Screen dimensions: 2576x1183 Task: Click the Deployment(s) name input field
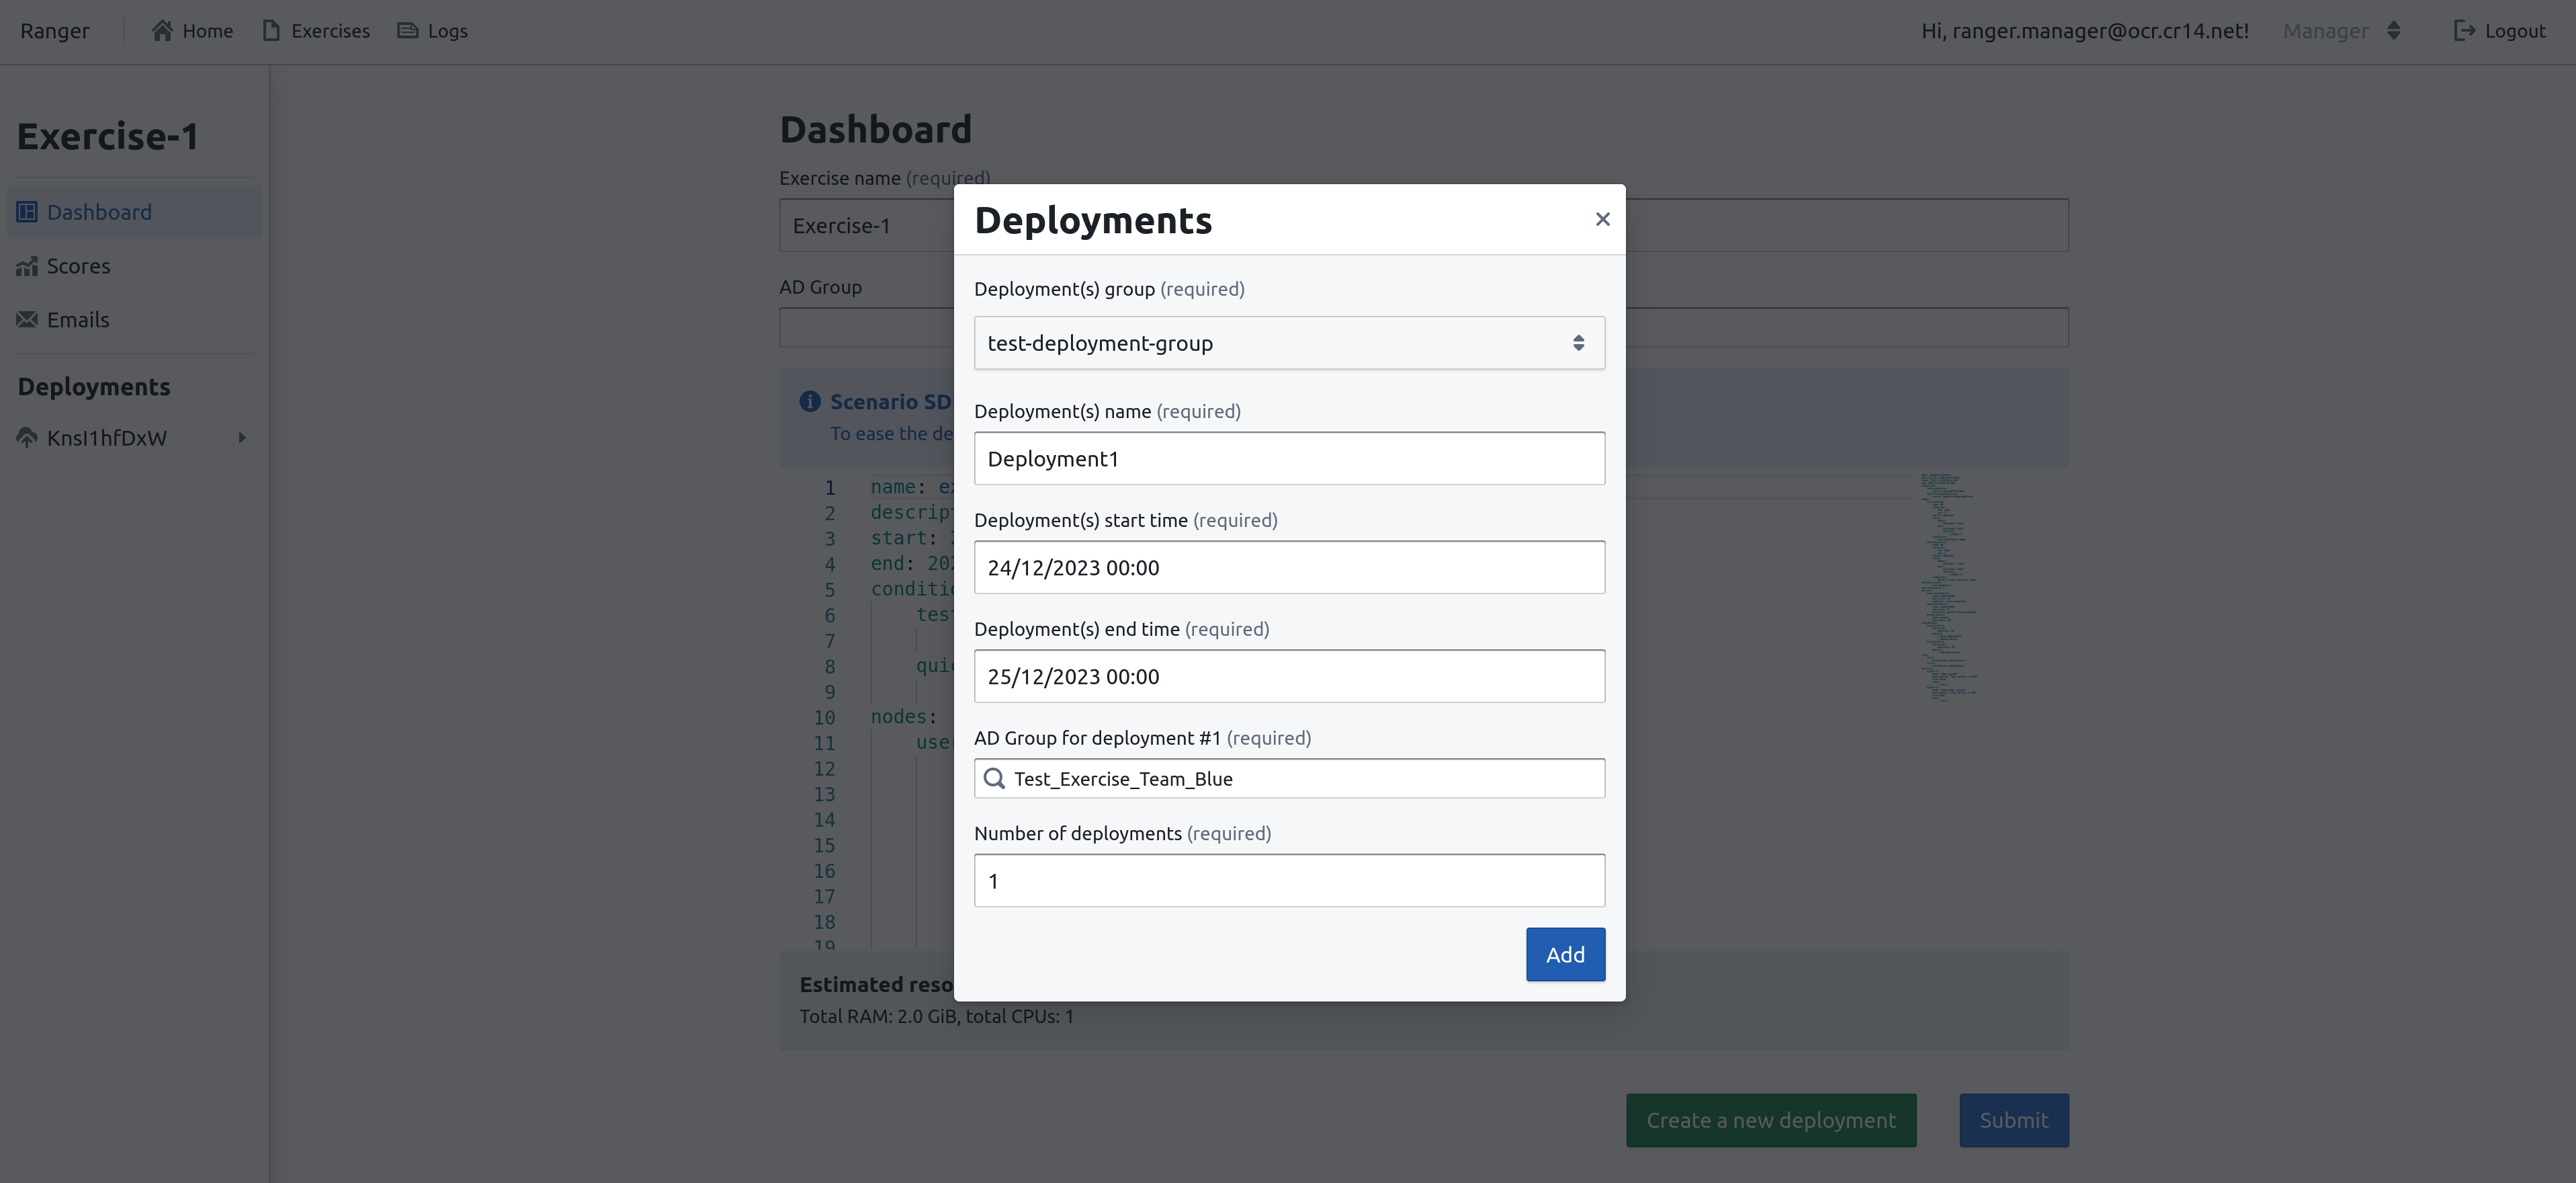[x=1288, y=458]
